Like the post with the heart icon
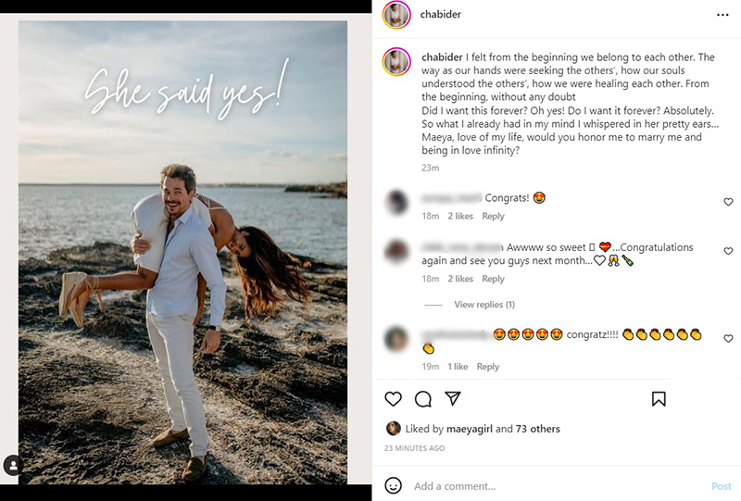Screen dimensions: 741x501 [x=393, y=399]
